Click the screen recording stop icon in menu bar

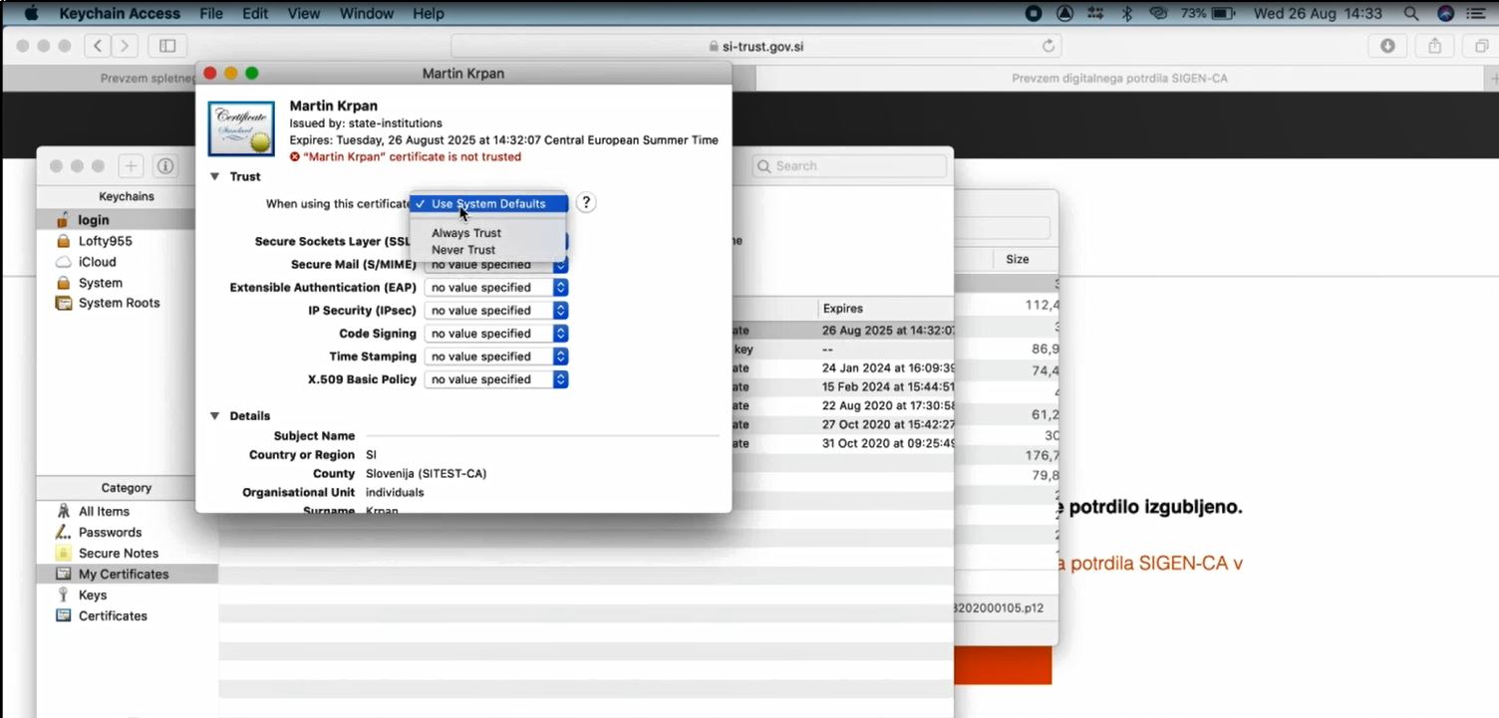pos(1034,14)
